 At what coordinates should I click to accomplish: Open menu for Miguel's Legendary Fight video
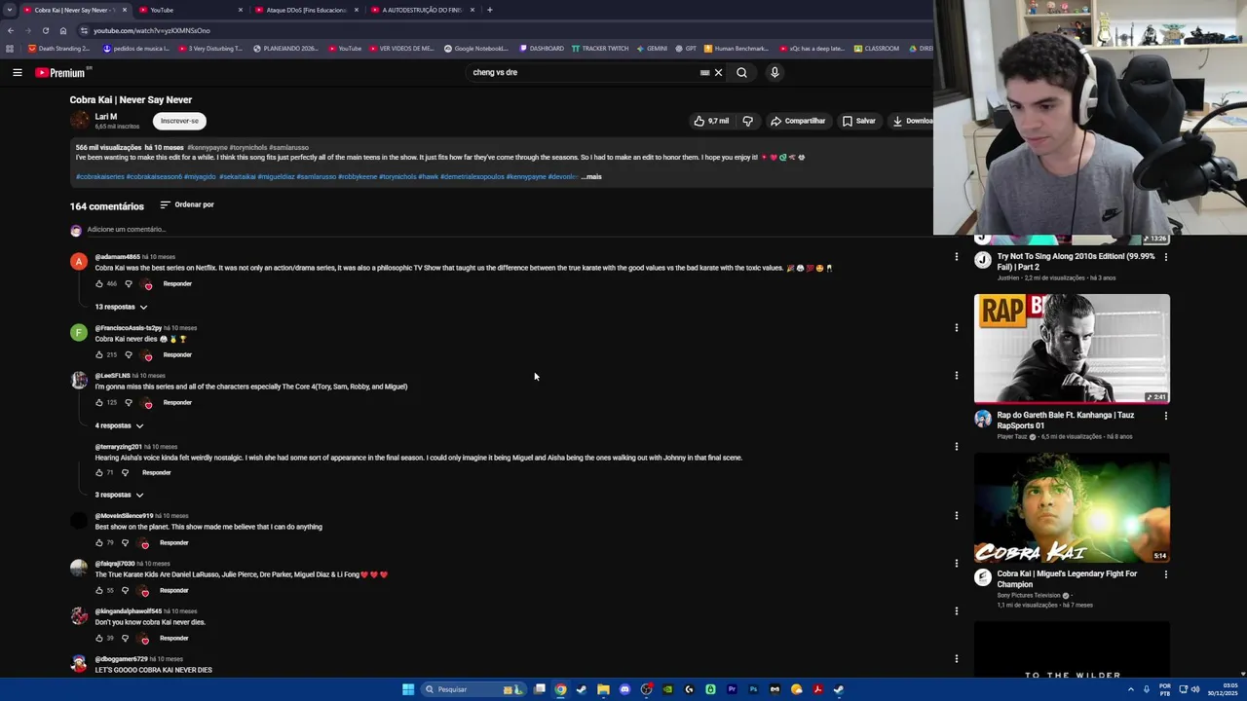1165,574
